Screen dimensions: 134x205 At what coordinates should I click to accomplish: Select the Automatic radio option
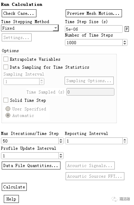point(8,115)
